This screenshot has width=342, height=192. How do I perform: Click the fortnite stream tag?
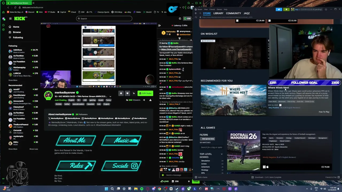pyautogui.click(x=58, y=104)
